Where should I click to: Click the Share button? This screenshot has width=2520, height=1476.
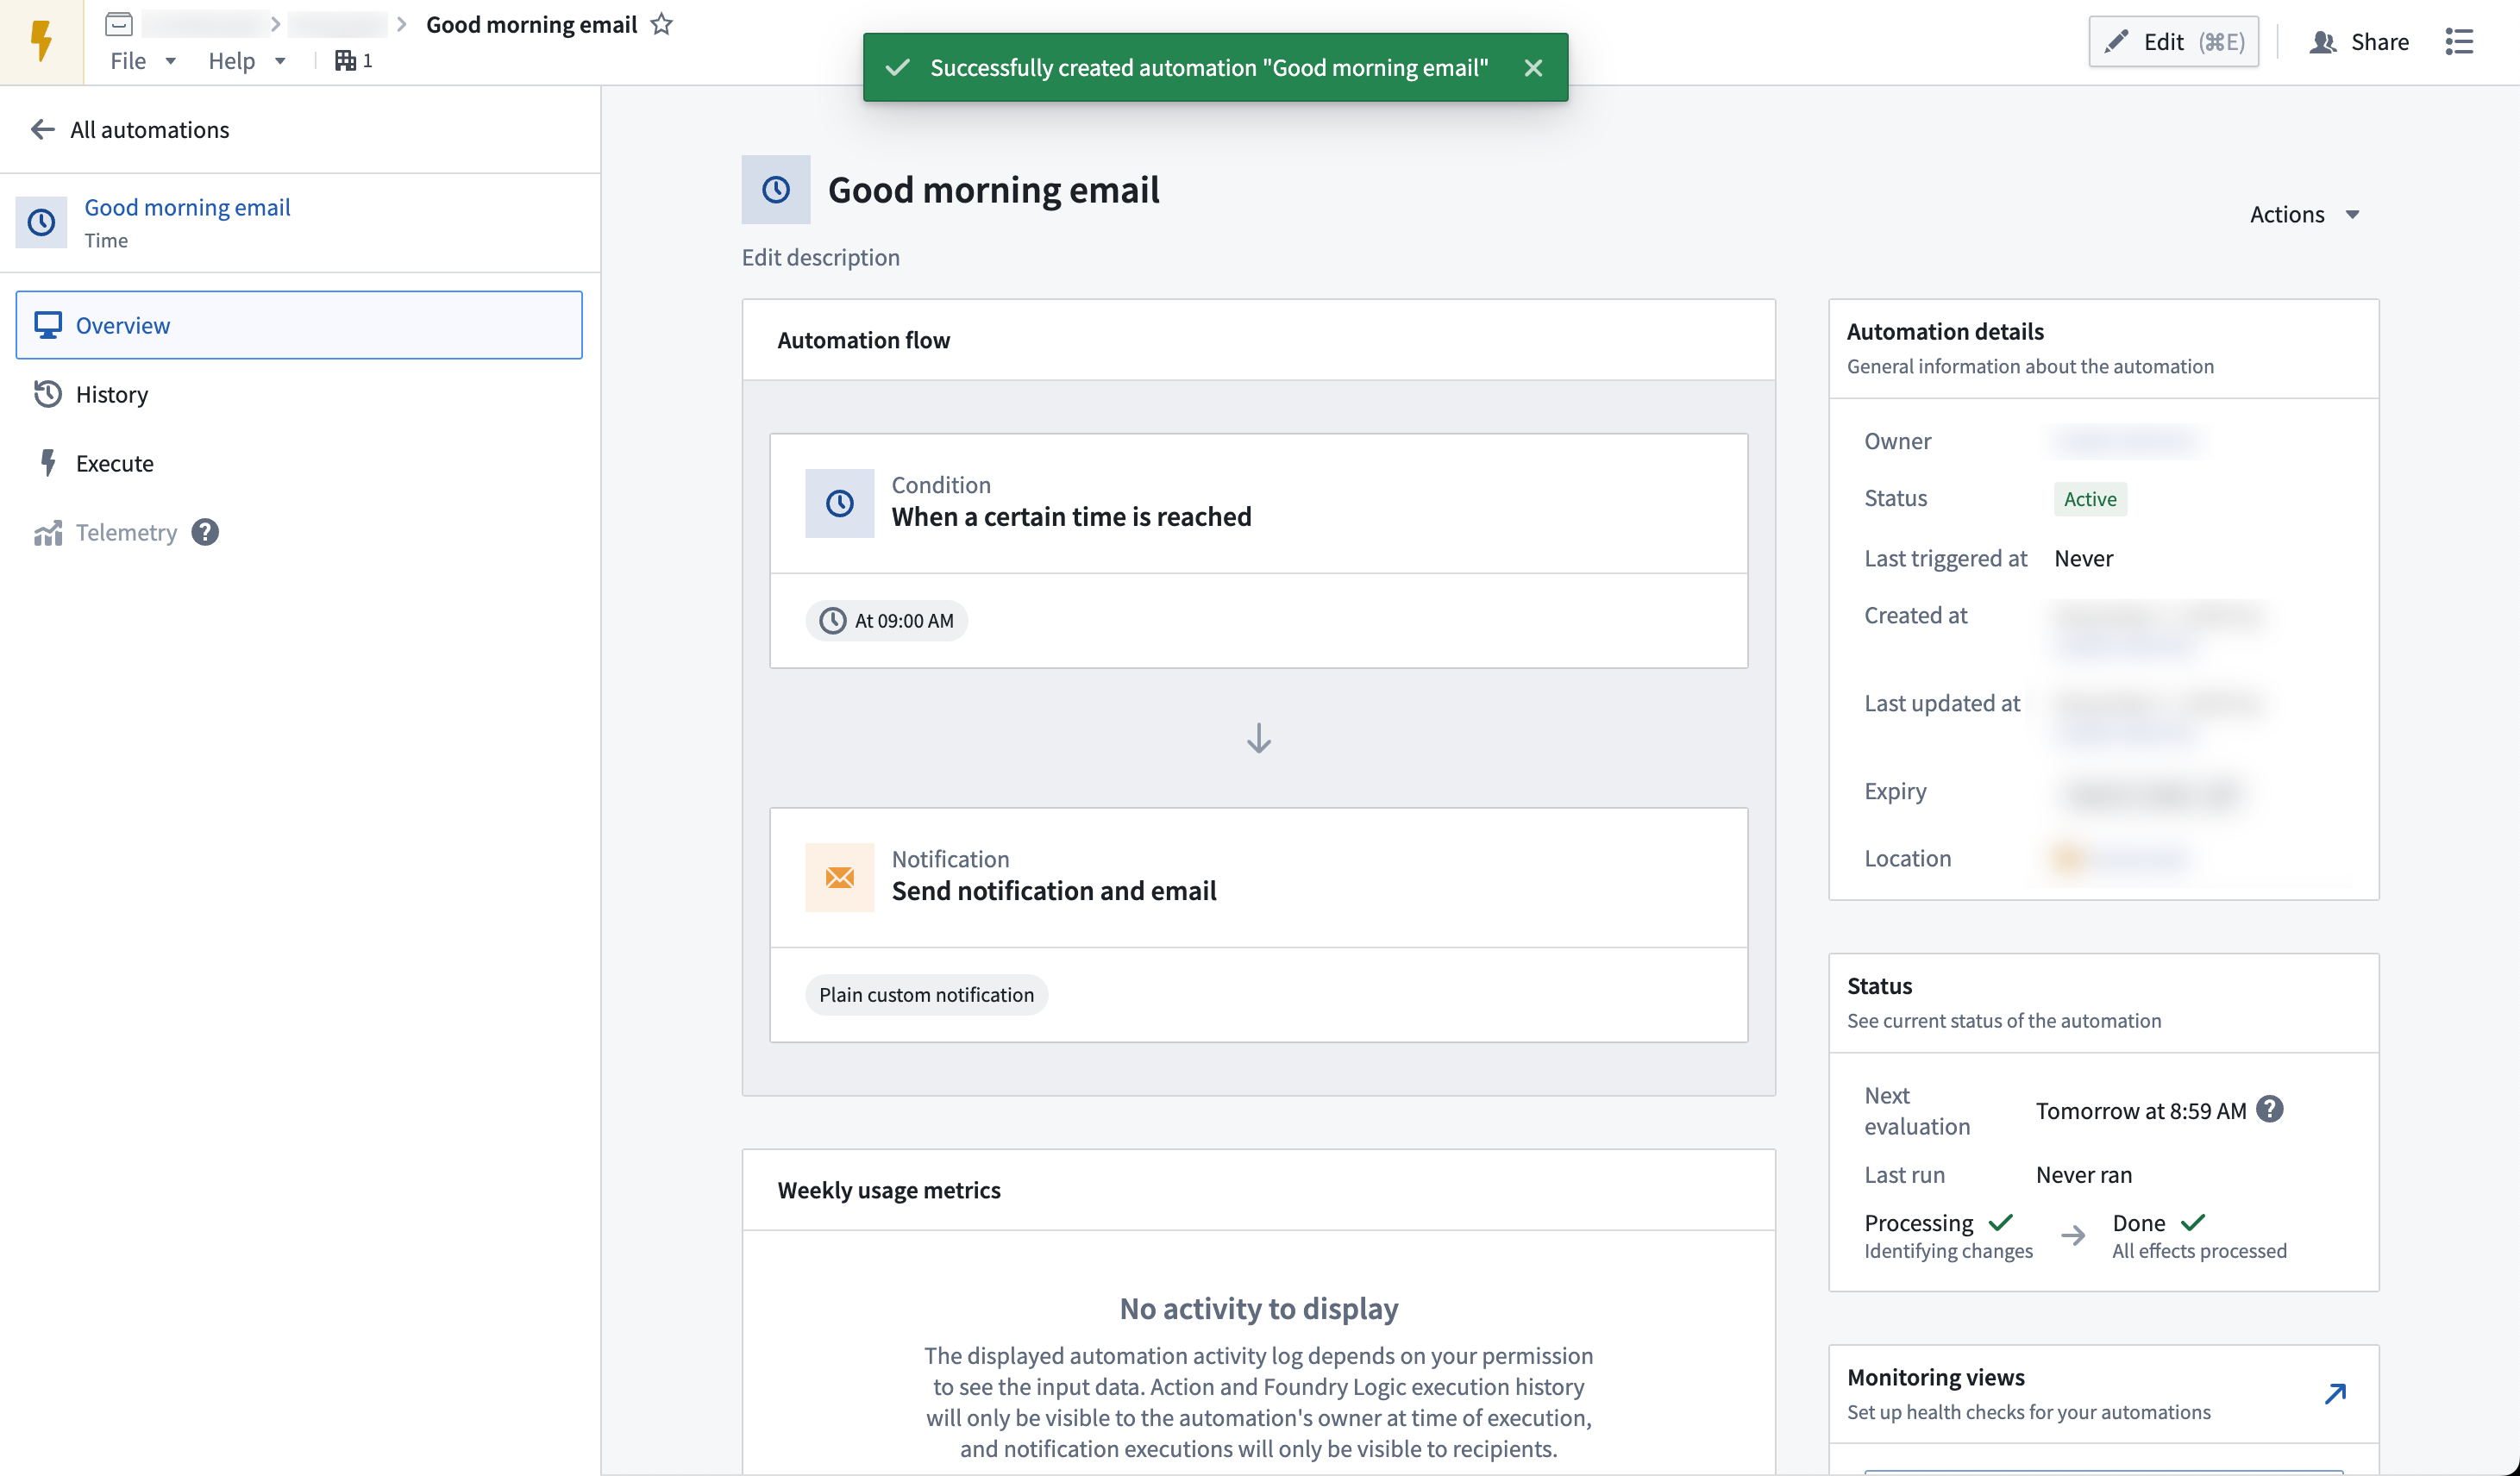tap(2359, 42)
